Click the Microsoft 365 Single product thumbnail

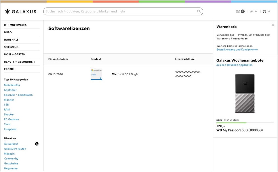click(96, 74)
